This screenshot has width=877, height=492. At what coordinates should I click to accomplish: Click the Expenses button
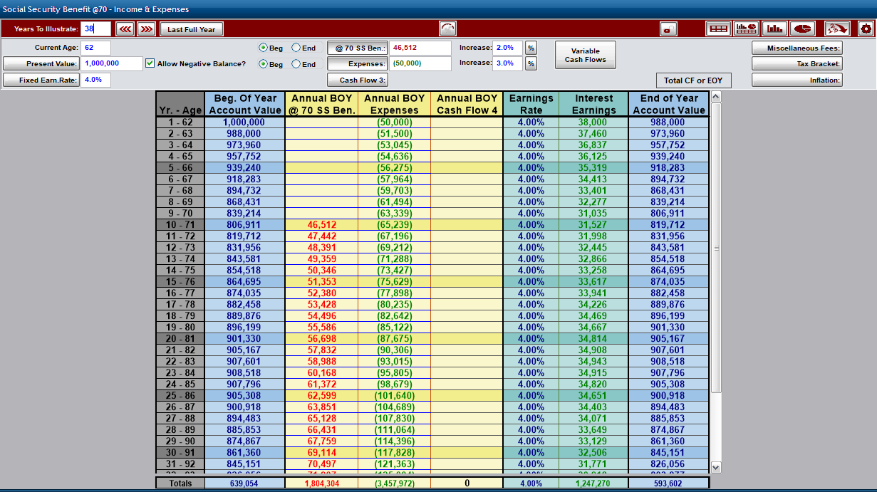pyautogui.click(x=358, y=63)
